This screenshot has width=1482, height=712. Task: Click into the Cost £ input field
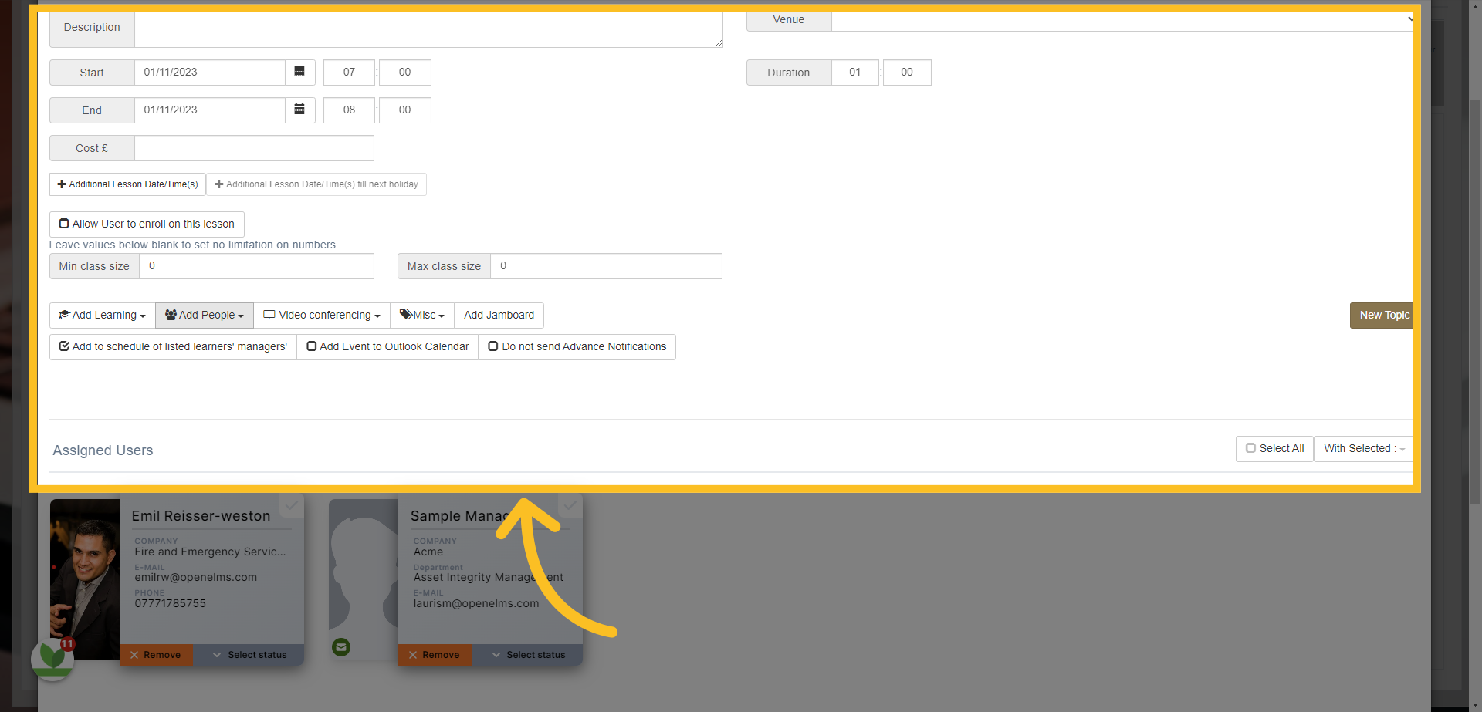(x=254, y=148)
